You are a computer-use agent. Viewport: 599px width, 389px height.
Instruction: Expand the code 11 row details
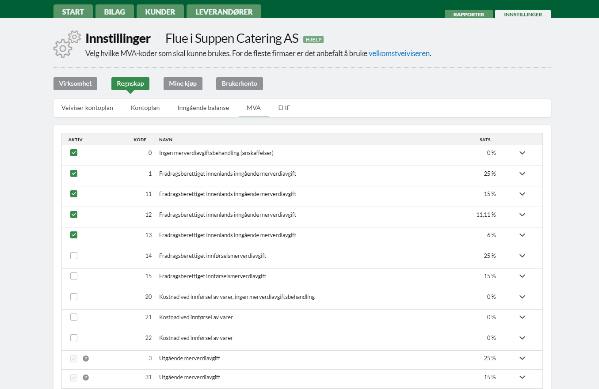tap(522, 194)
